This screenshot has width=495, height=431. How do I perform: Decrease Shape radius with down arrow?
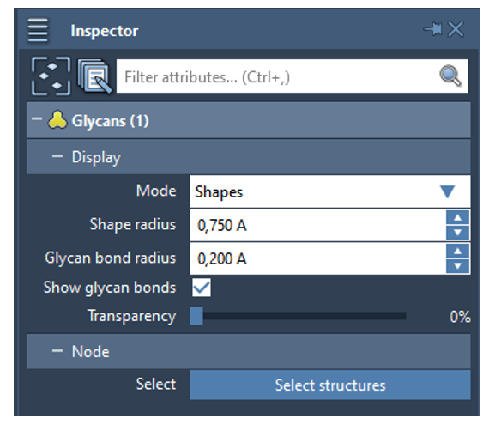click(457, 233)
